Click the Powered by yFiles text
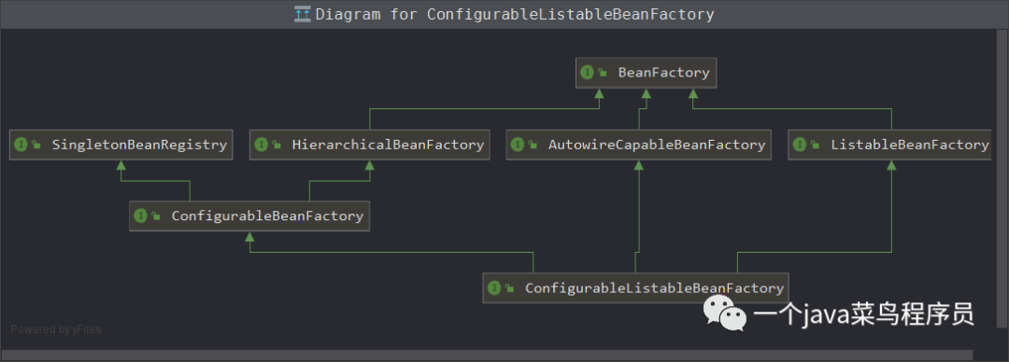The height and width of the screenshot is (362, 1009). tap(56, 329)
